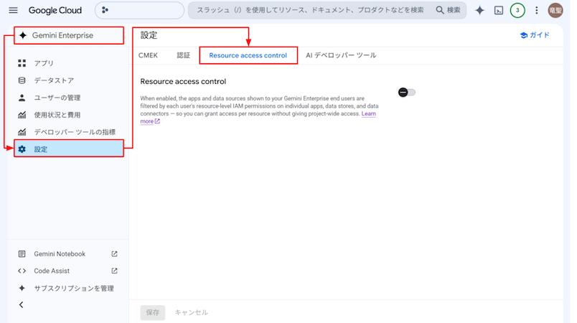This screenshot has width=577, height=323.
Task: Open the project picker selector
Action: 139,10
